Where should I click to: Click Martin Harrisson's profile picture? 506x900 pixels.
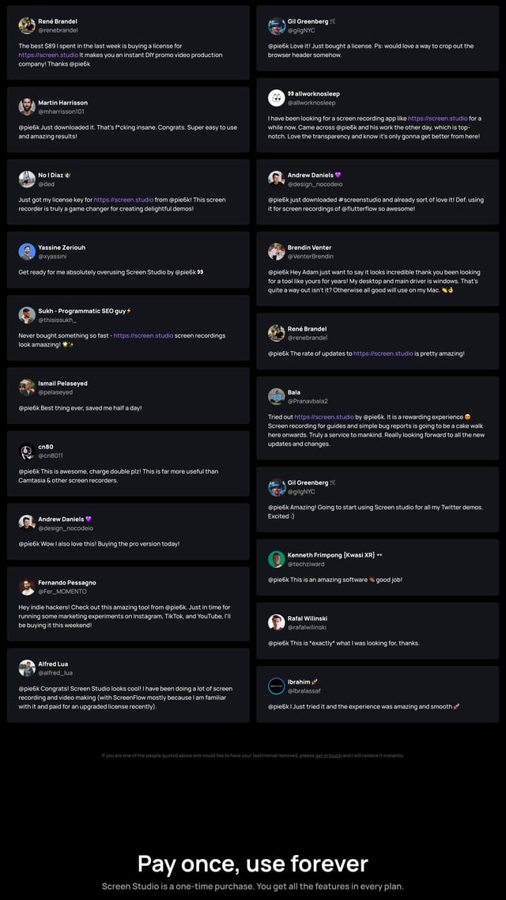(x=26, y=108)
